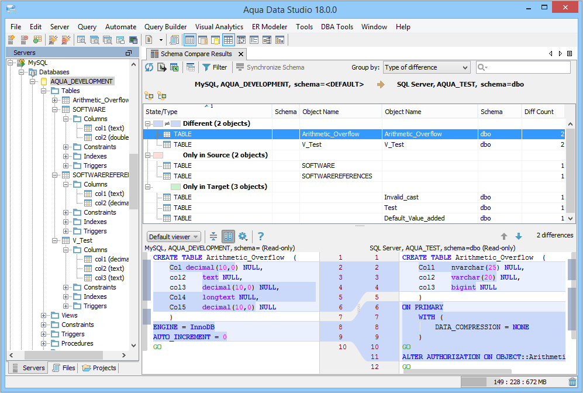The height and width of the screenshot is (393, 583).
Task: Click the trash can memory icon
Action: 572,382
